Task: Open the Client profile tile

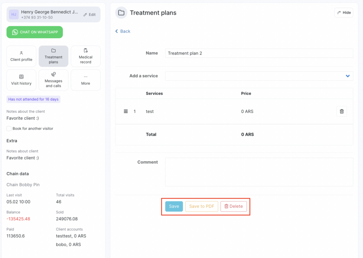Action: [x=21, y=56]
